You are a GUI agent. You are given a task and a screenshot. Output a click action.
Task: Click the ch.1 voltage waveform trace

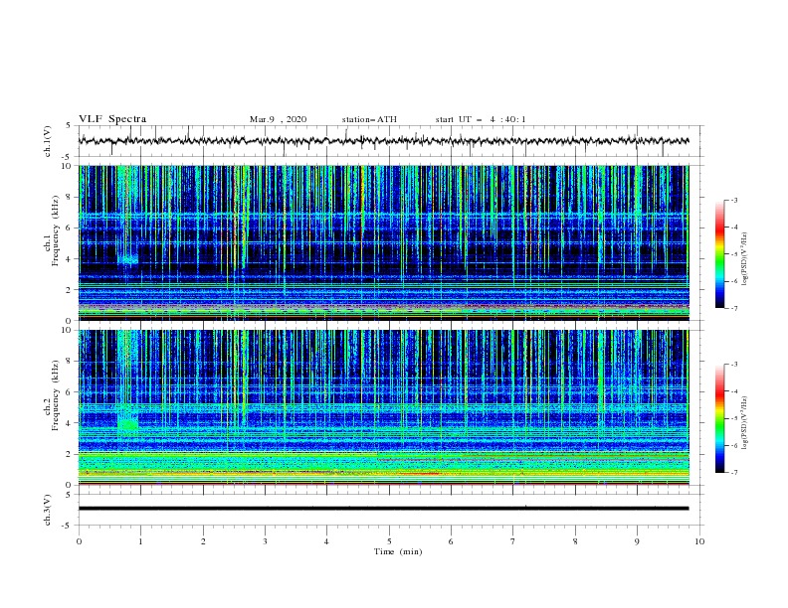coord(383,141)
